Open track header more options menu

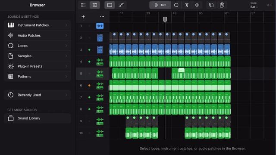tap(102, 17)
